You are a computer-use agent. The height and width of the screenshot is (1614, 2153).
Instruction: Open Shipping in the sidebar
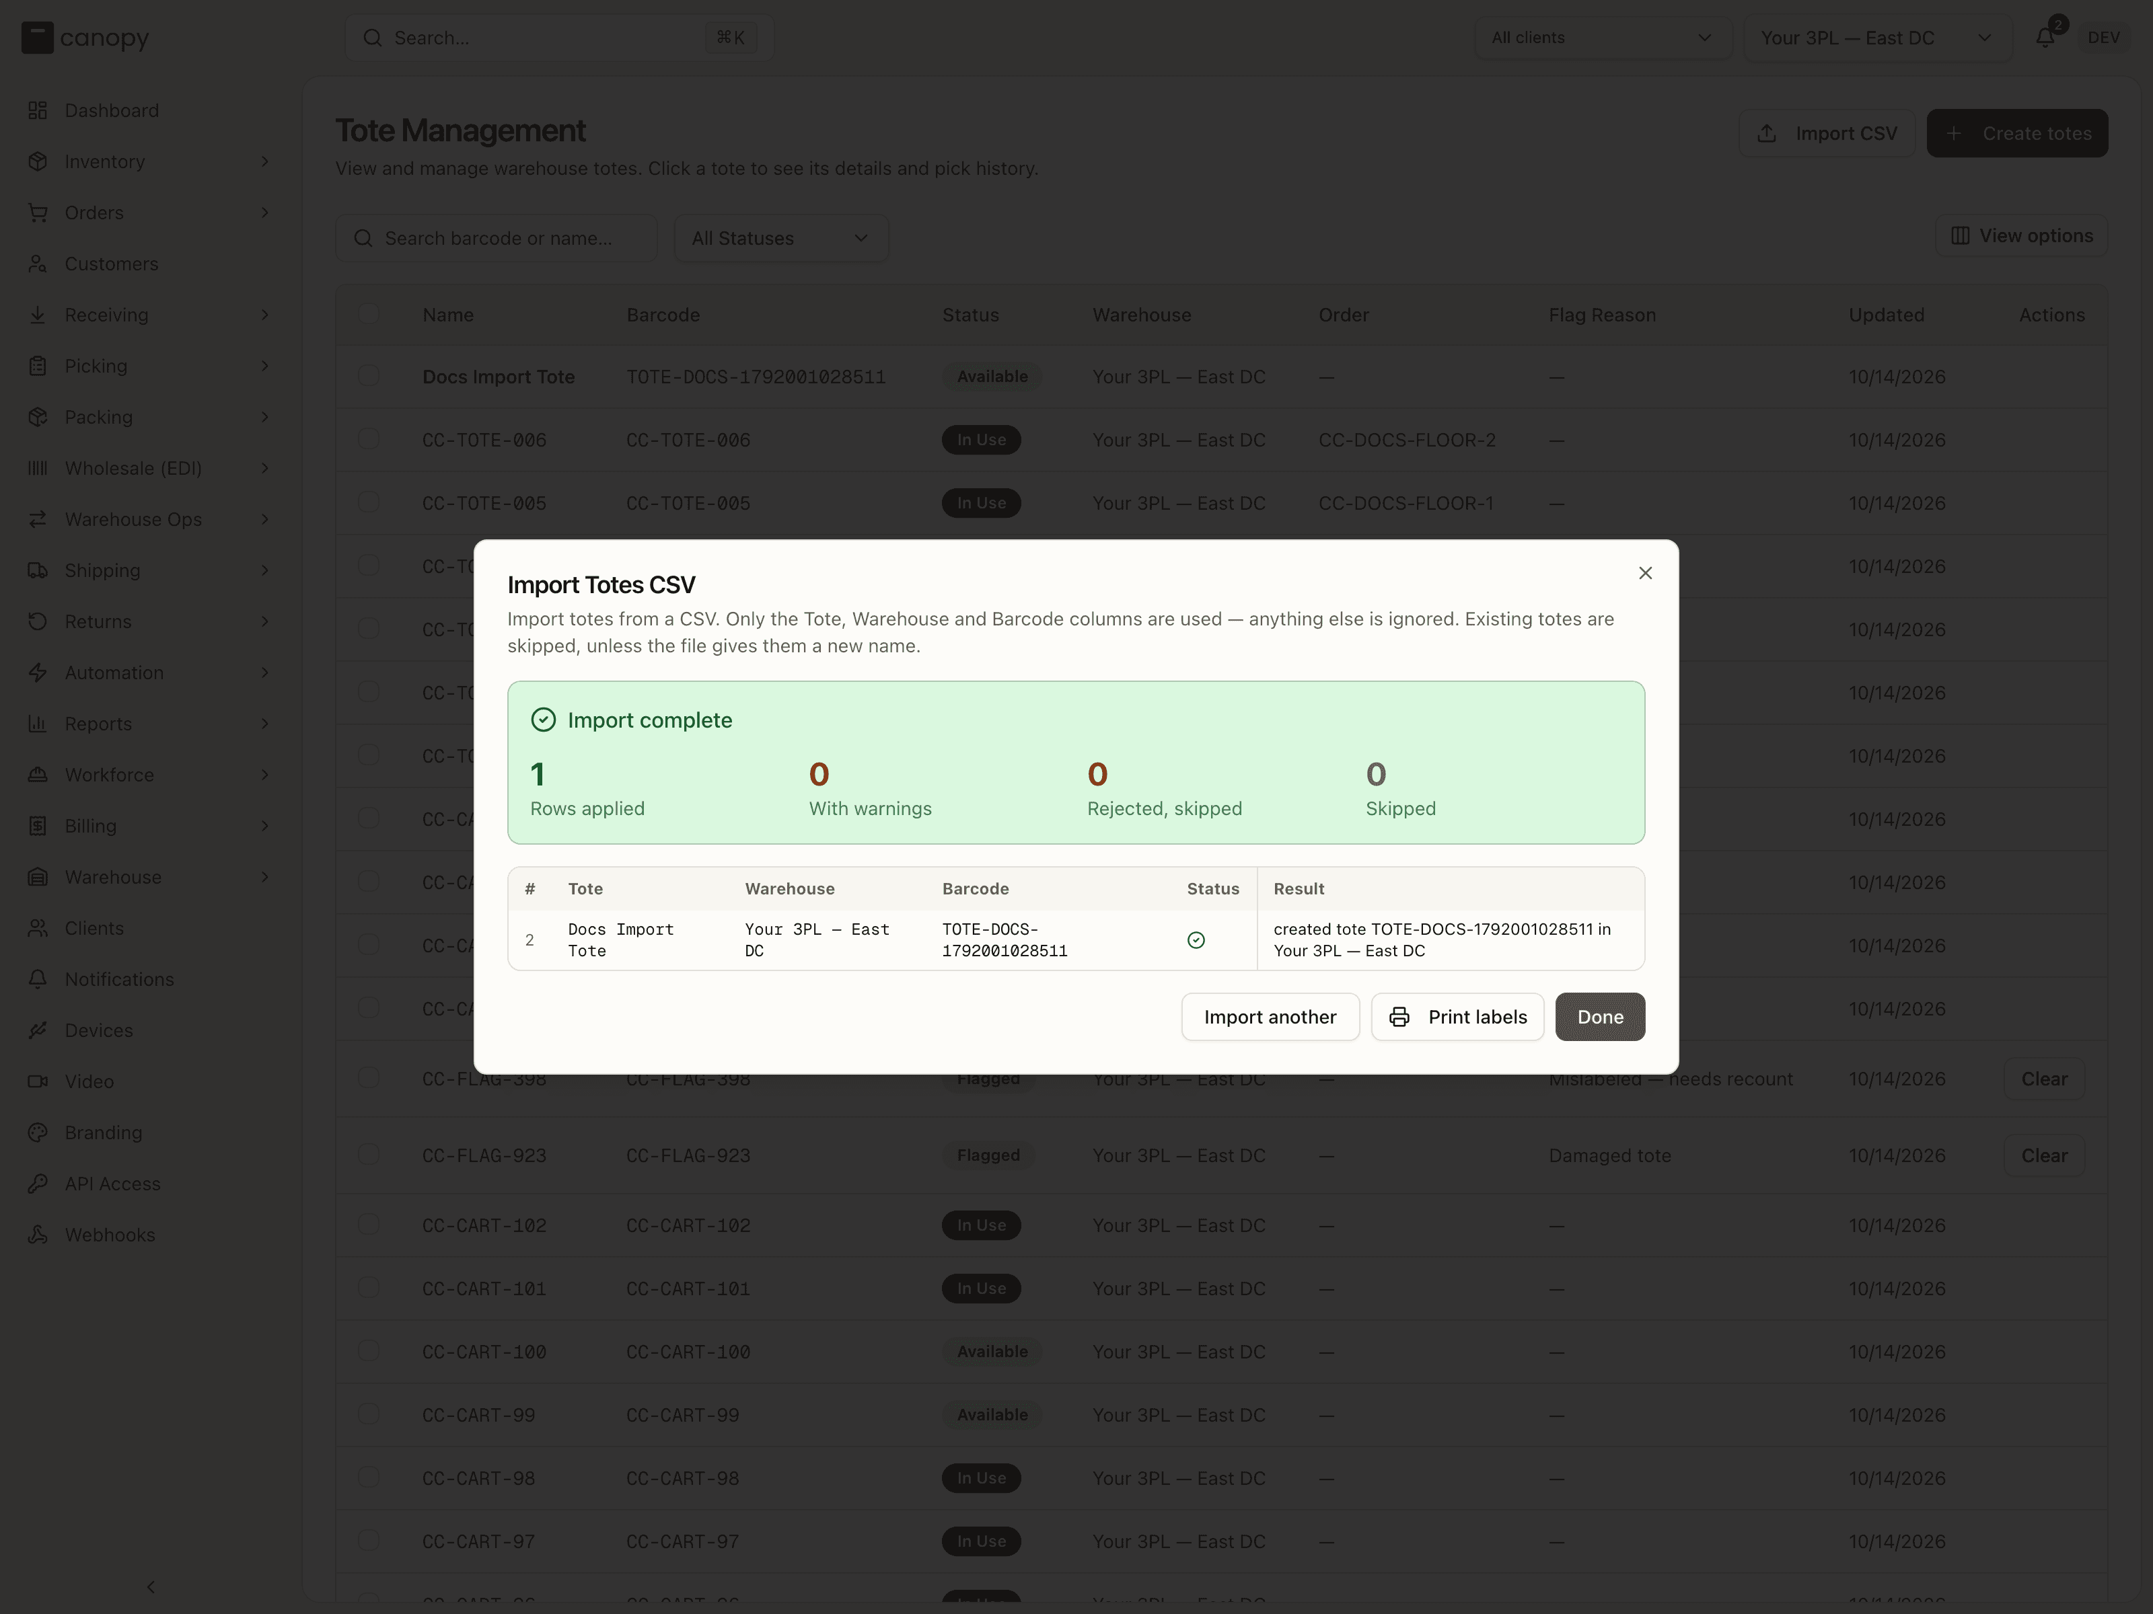(x=149, y=571)
